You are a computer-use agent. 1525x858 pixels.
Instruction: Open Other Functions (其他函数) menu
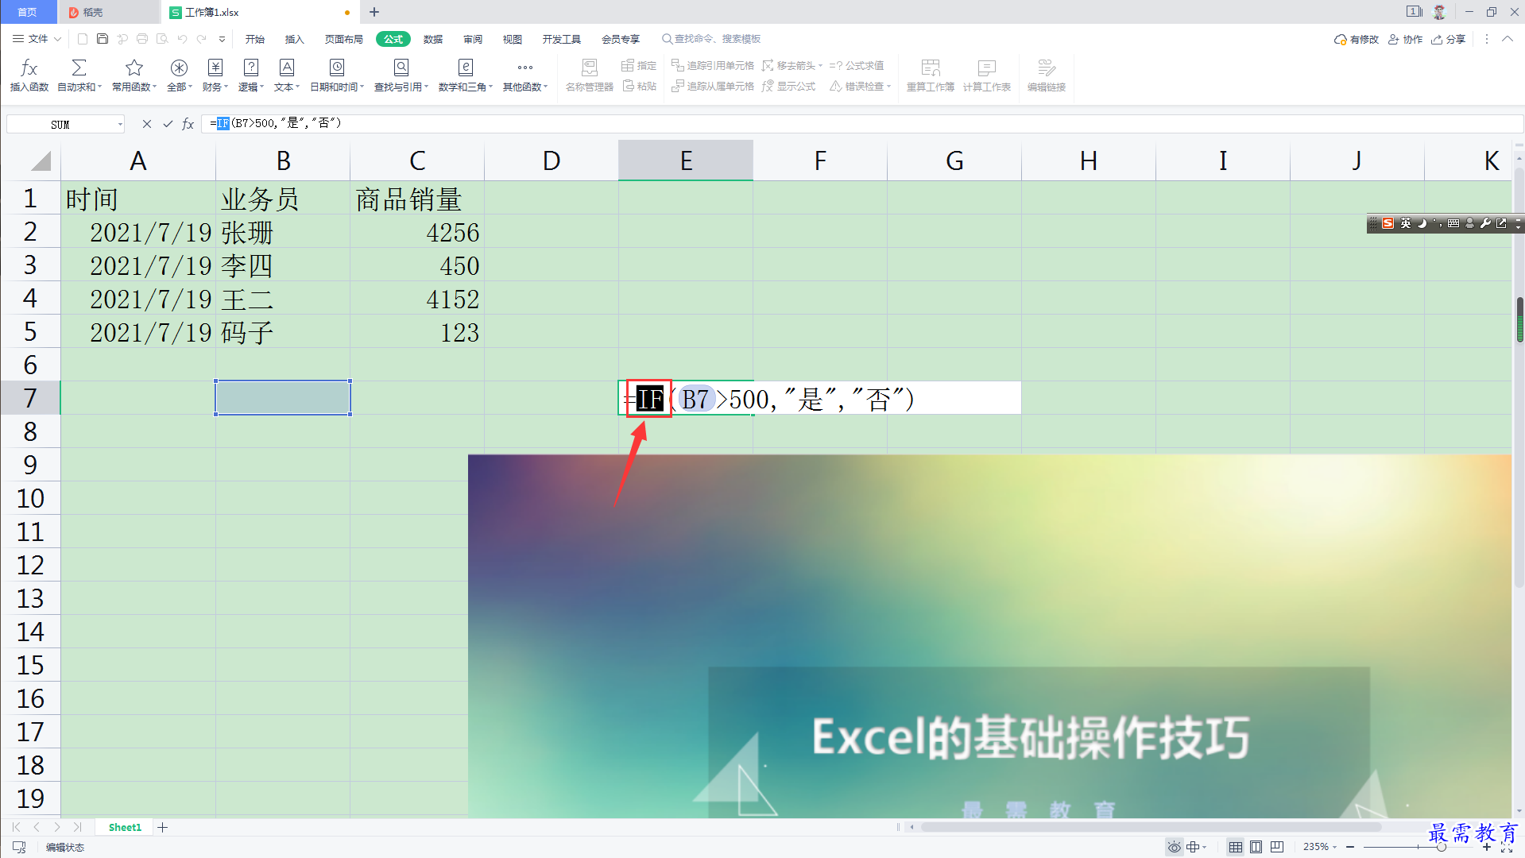[x=525, y=75]
